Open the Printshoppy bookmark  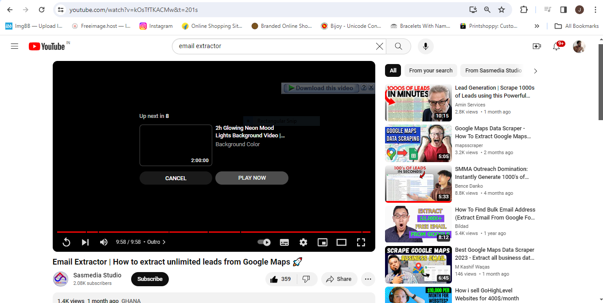coord(489,26)
